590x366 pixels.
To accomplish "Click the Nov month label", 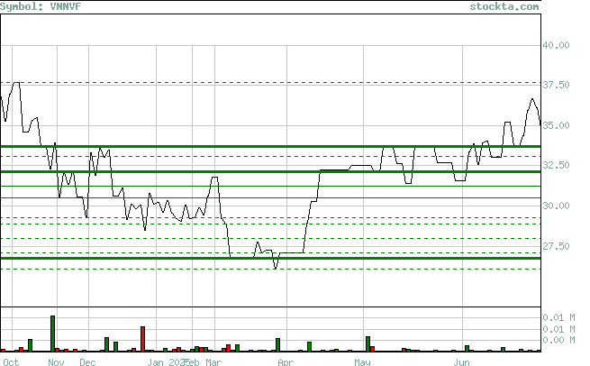I will [56, 361].
